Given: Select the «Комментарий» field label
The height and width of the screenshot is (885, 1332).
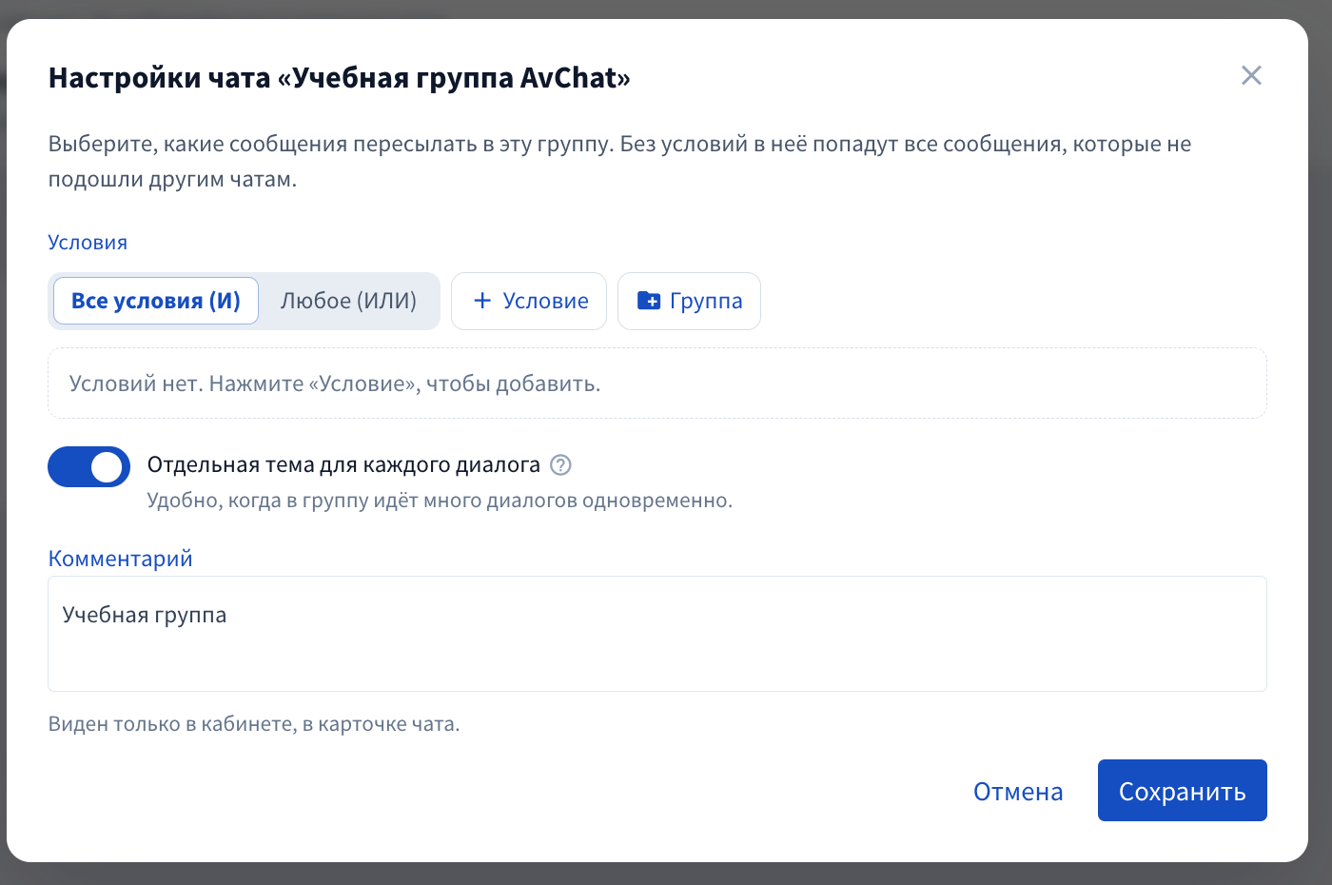Looking at the screenshot, I should coord(120,559).
